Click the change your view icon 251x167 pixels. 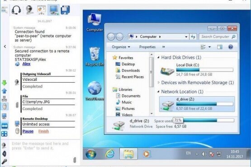(203, 47)
